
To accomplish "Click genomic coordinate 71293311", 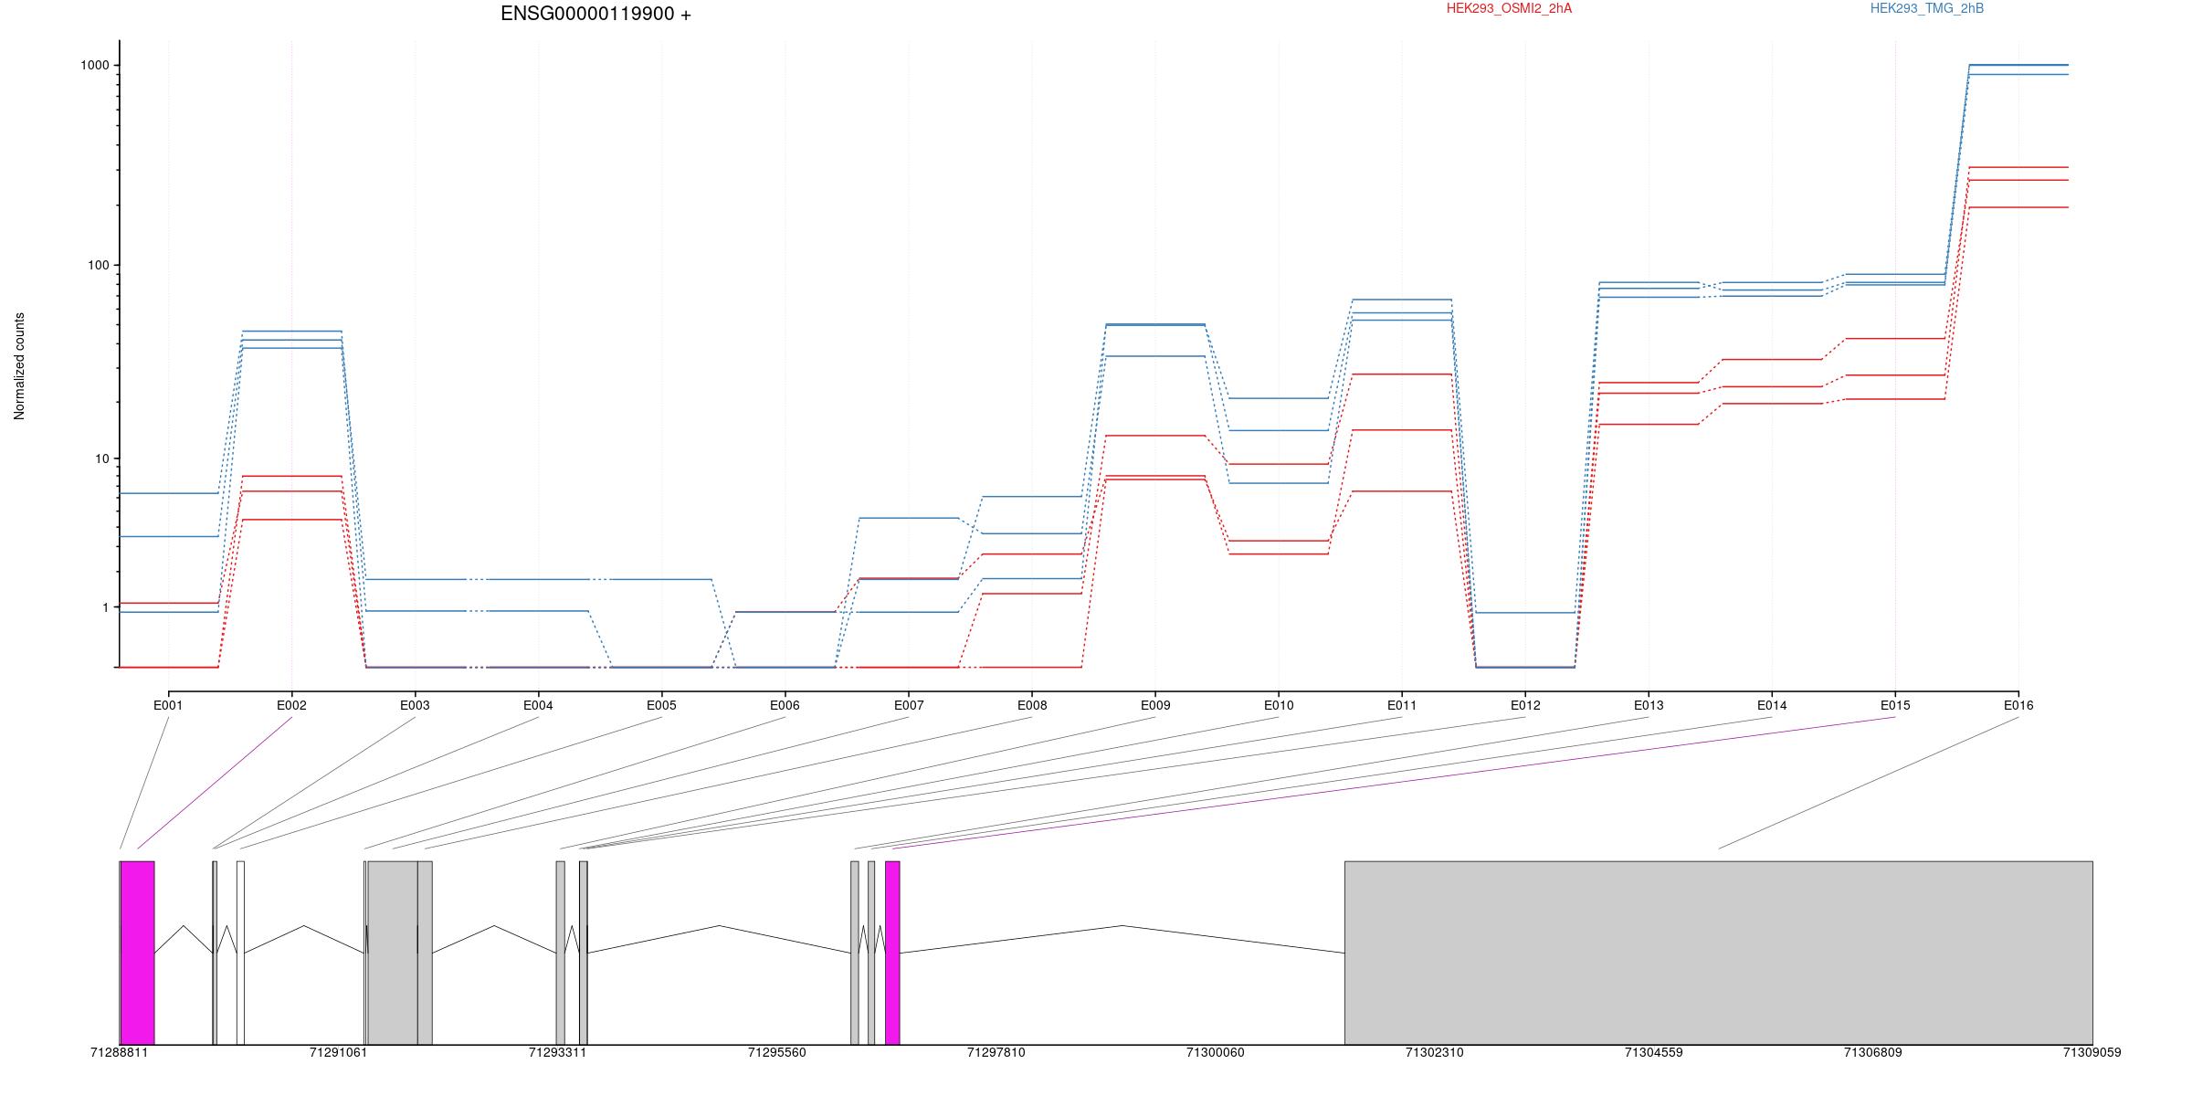I will pyautogui.click(x=557, y=1052).
